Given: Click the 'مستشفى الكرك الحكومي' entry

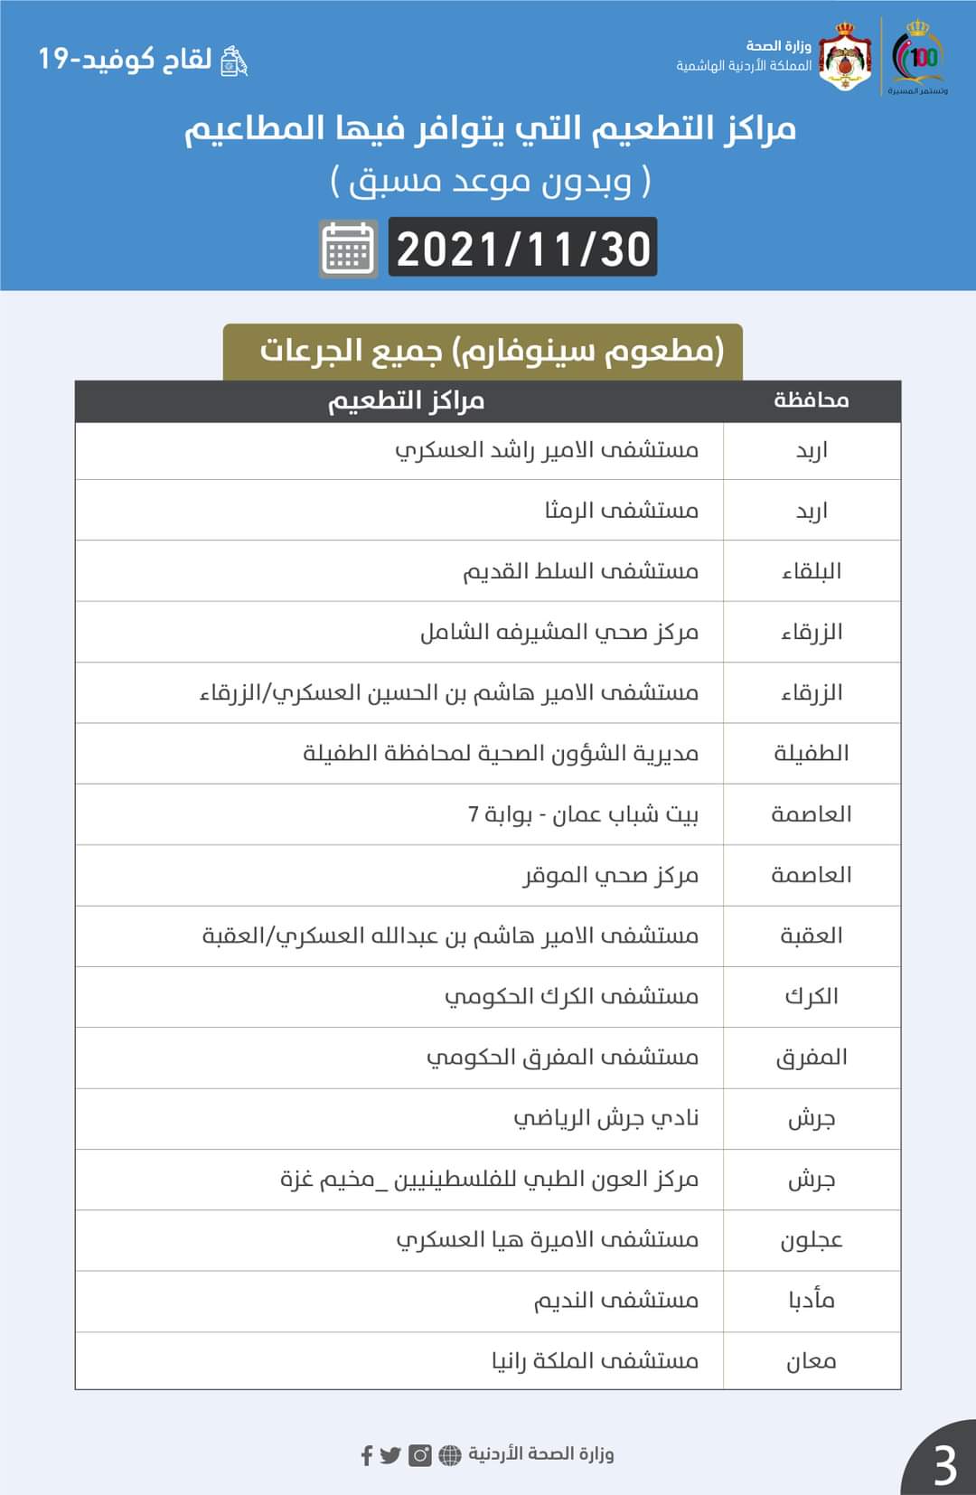Looking at the screenshot, I should click(571, 997).
